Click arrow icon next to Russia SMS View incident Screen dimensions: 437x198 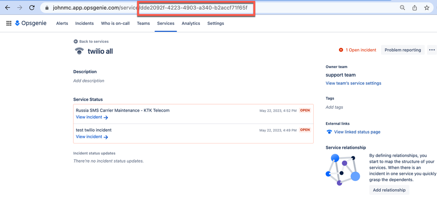(x=105, y=117)
